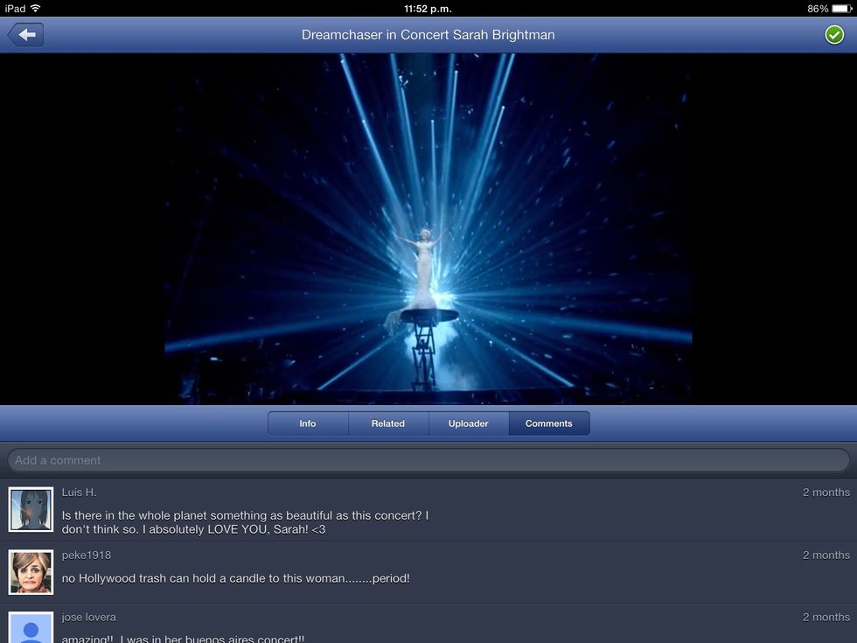Tap the Wi-Fi status icon
857x643 pixels.
click(36, 8)
